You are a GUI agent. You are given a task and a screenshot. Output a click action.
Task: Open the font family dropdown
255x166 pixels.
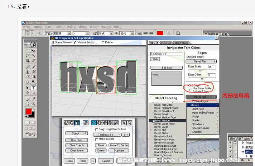69,34
